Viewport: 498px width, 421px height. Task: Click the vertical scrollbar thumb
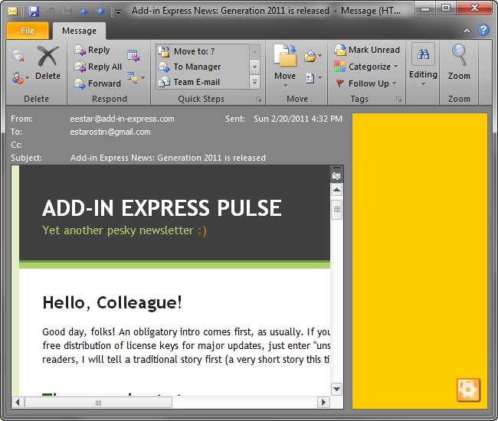[336, 210]
